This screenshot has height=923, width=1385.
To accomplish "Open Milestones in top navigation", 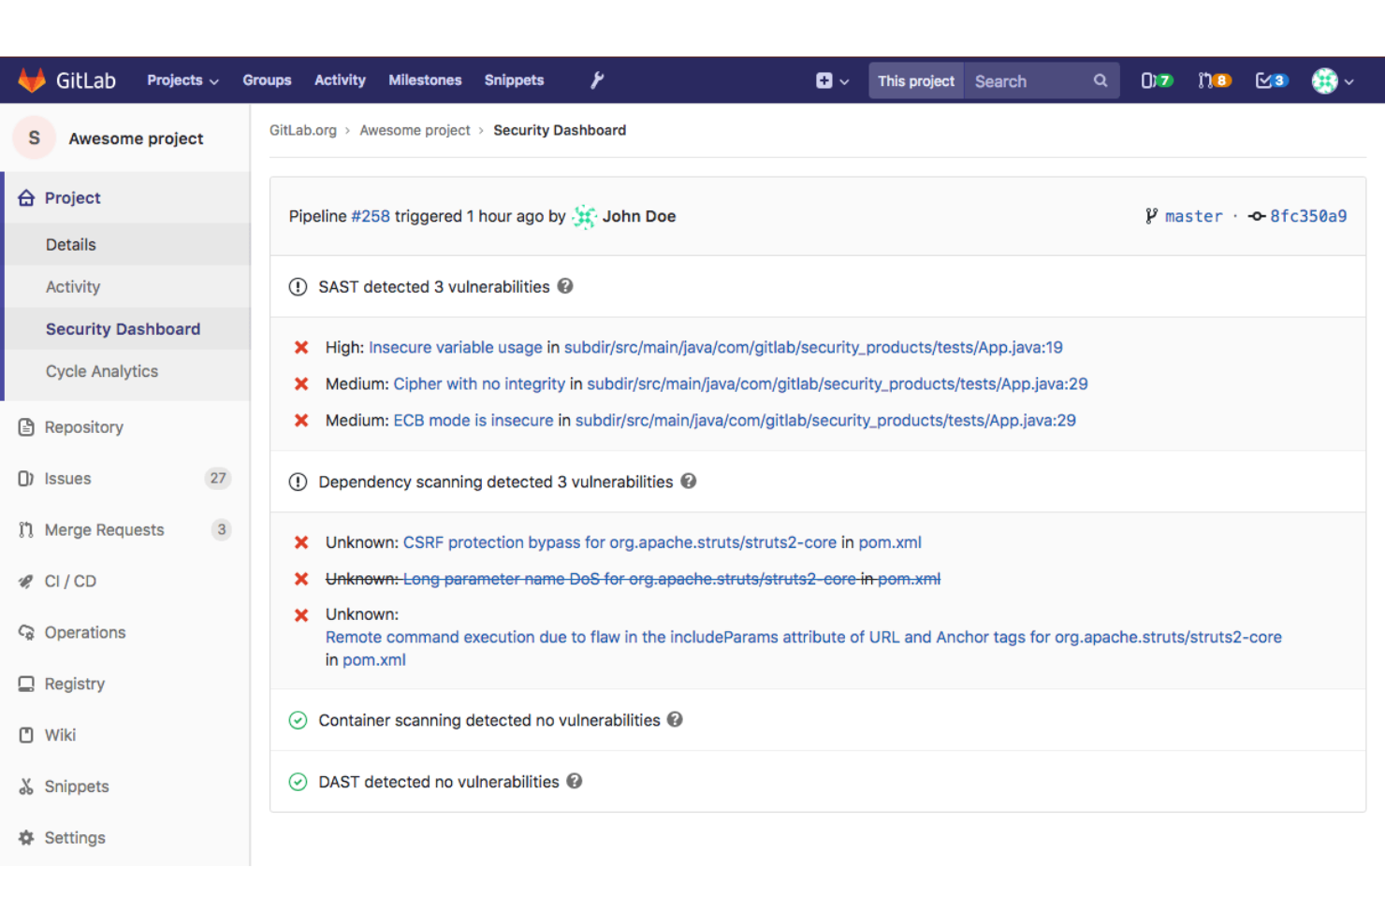I will [425, 80].
